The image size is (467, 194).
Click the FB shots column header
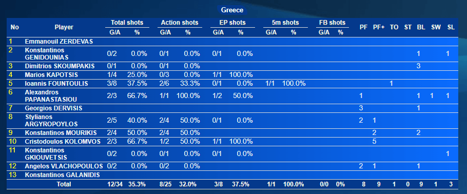[x=332, y=23]
